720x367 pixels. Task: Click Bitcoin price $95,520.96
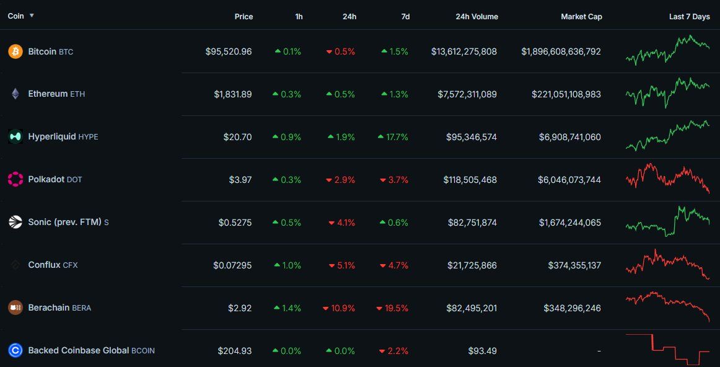229,51
